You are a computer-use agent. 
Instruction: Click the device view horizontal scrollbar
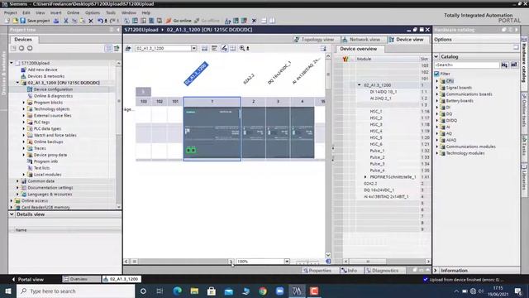click(x=179, y=262)
